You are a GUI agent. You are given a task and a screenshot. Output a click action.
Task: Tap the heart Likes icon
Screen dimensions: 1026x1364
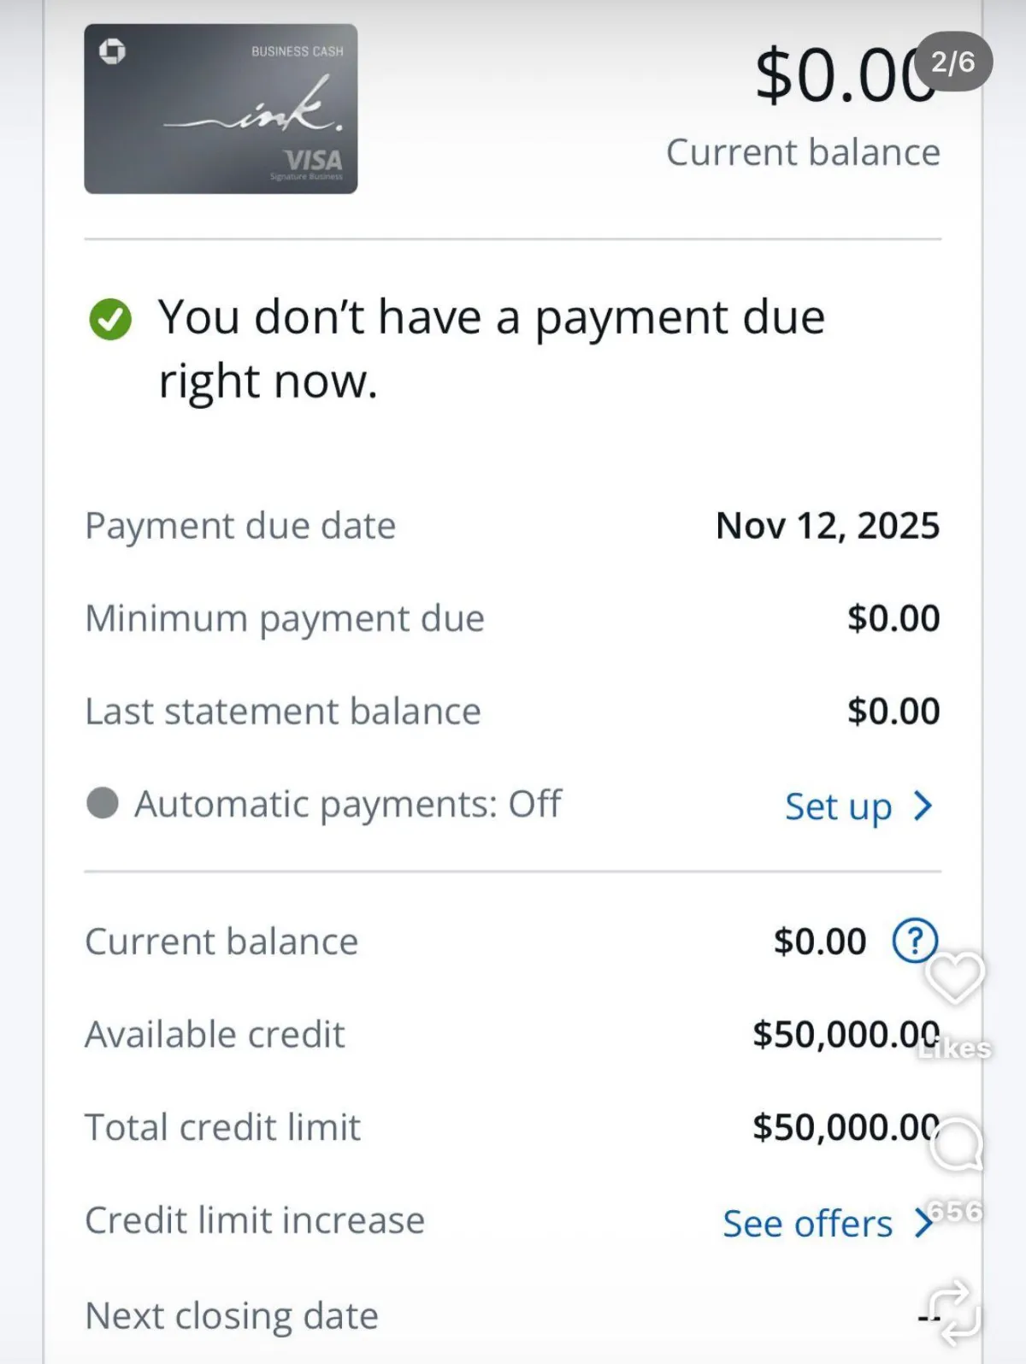pos(955,977)
